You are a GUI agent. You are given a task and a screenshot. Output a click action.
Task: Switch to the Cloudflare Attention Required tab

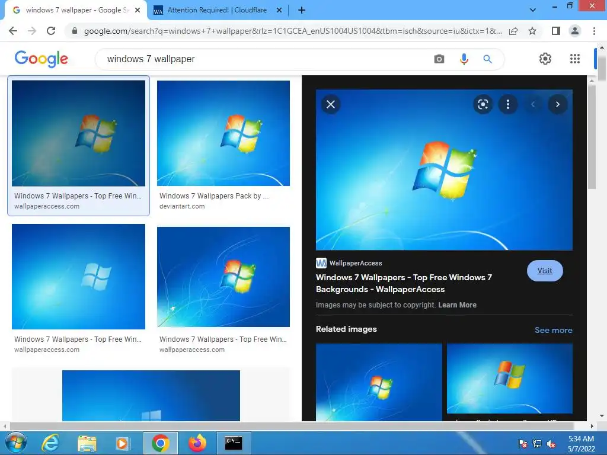tap(217, 11)
